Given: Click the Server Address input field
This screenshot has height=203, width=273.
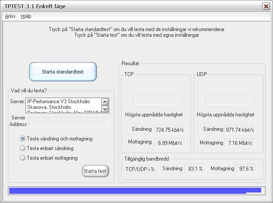Looking at the screenshot, I should point(69,122).
